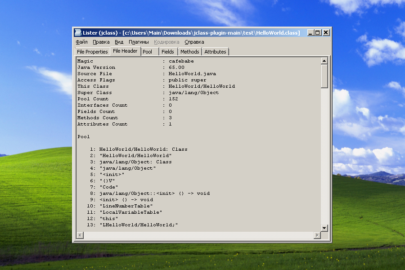Click pool entry 7 "Code"
The height and width of the screenshot is (270, 405).
109,187
